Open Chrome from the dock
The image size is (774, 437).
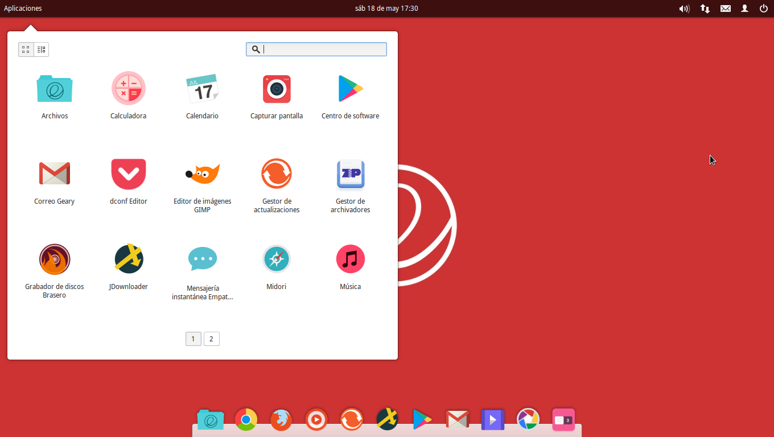coord(246,420)
